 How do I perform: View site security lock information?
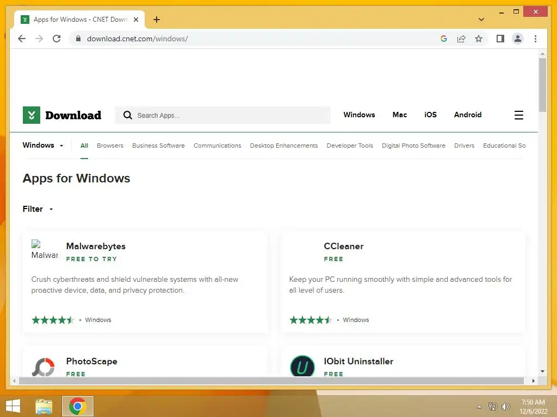[x=78, y=39]
